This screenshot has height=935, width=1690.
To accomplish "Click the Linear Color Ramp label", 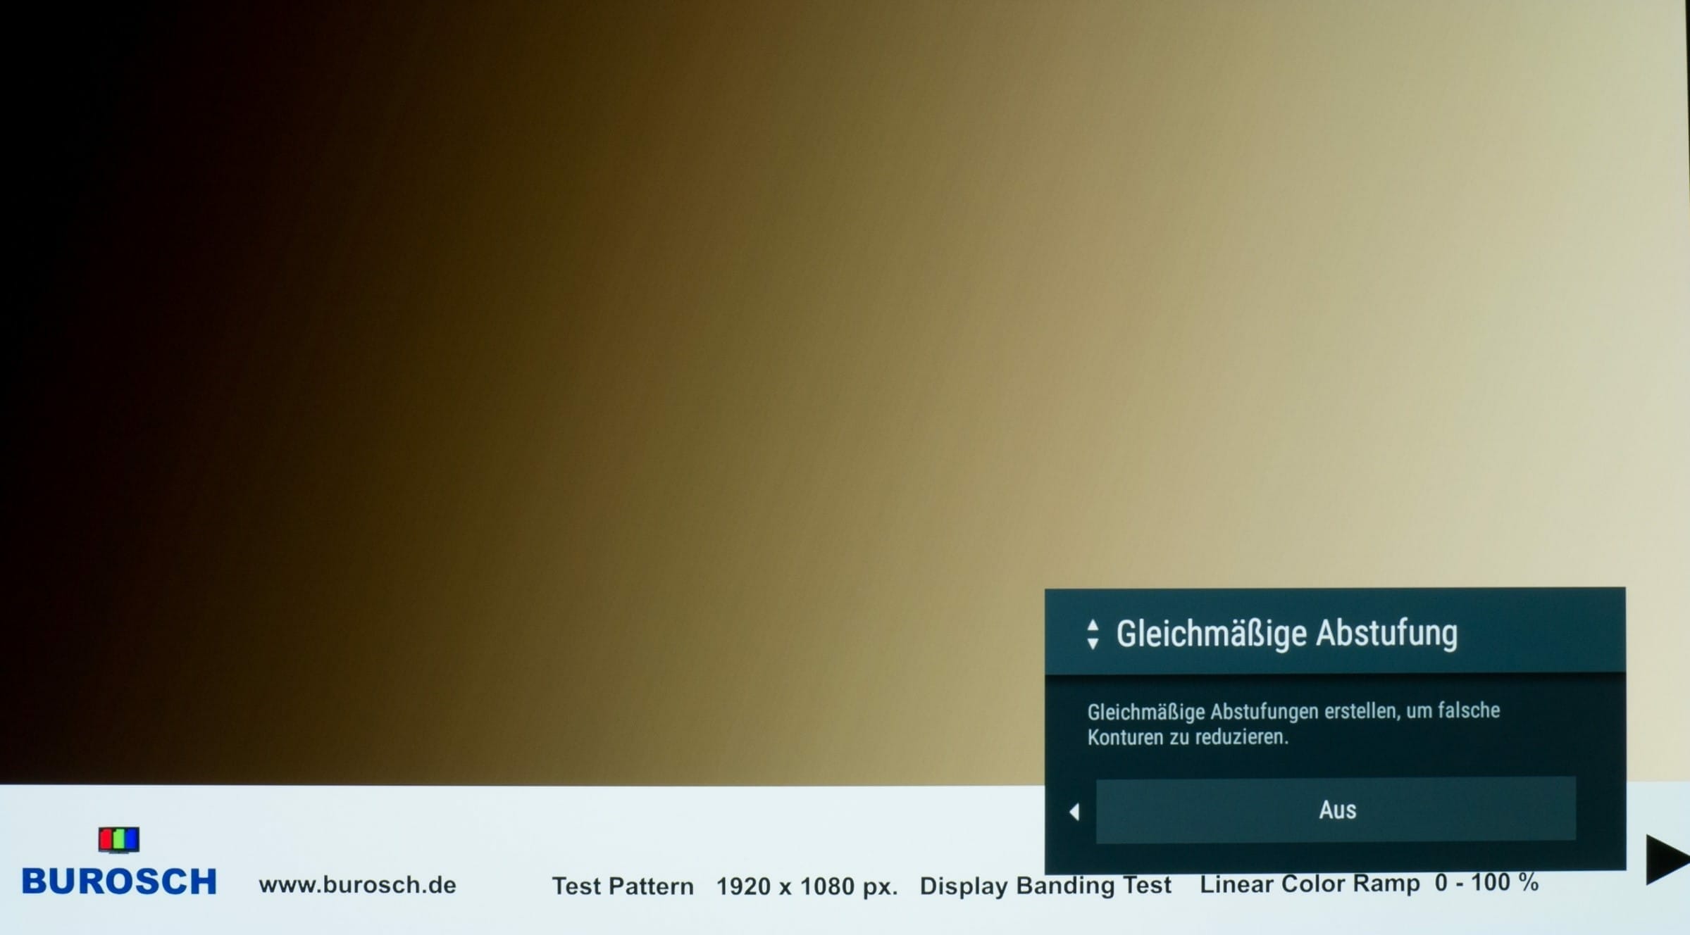I will [1309, 884].
